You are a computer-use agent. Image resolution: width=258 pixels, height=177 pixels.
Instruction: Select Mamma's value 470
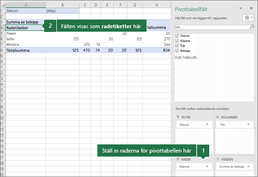85,45
